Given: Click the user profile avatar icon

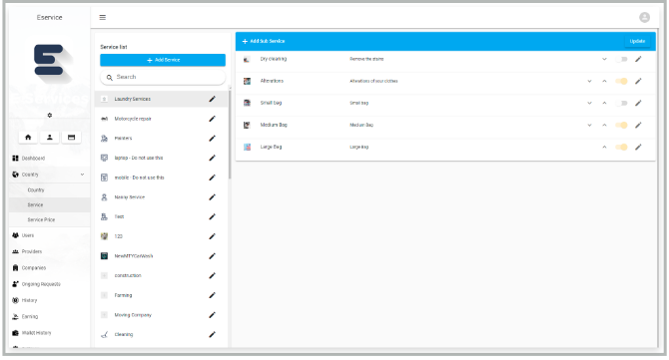Looking at the screenshot, I should pyautogui.click(x=644, y=18).
